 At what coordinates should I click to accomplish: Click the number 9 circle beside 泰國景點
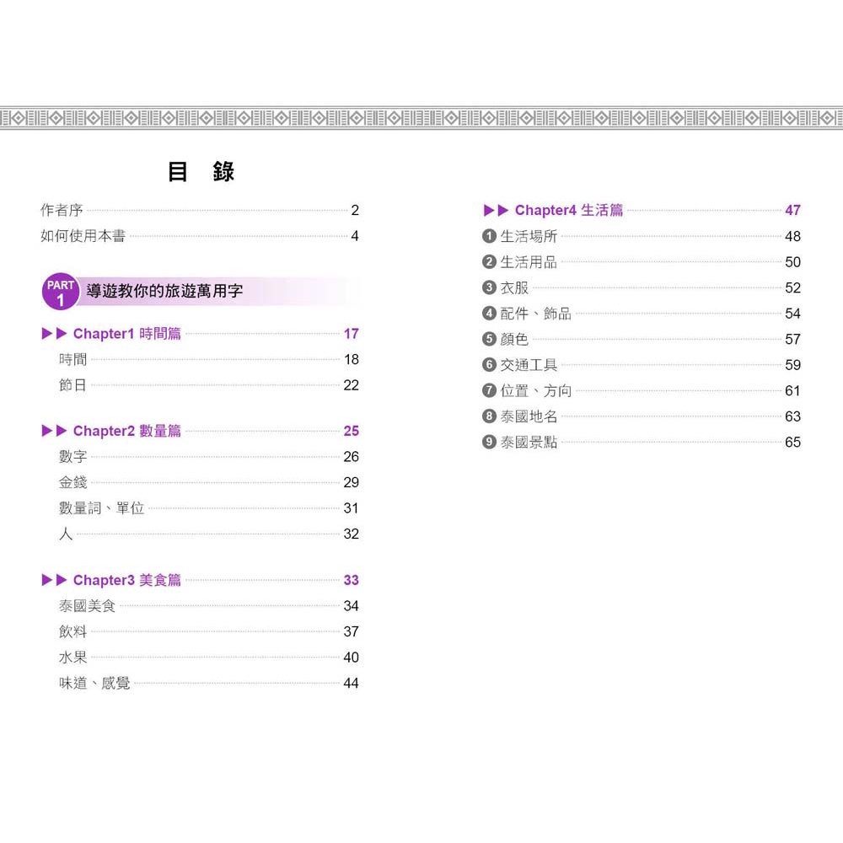[489, 443]
